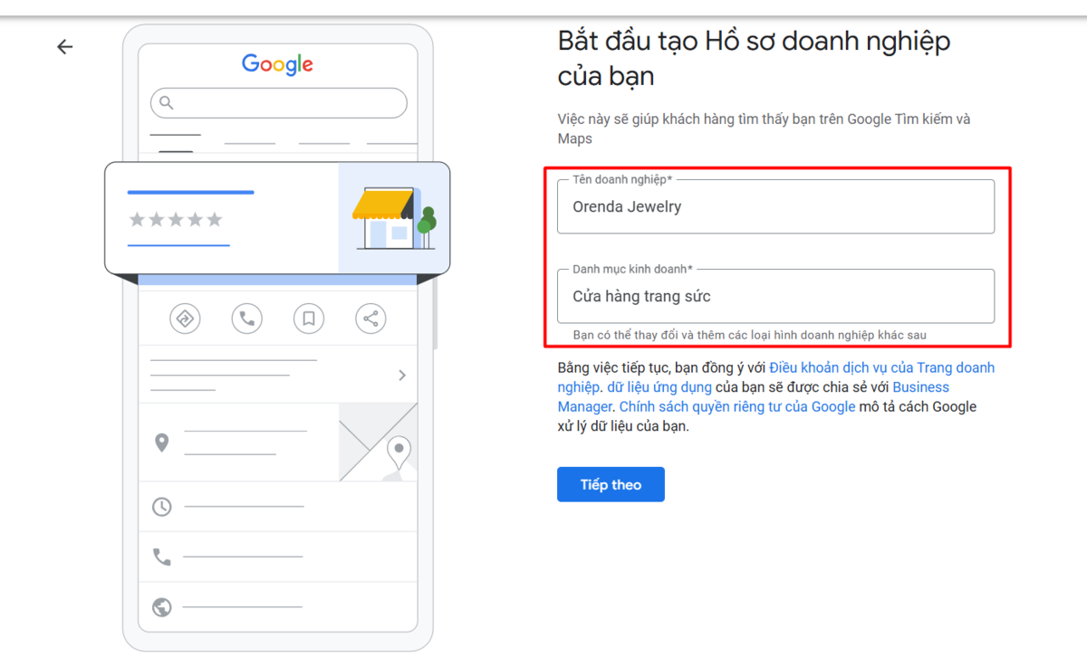Click the back arrow at top left
Viewport: 1087px width, 657px height.
pyautogui.click(x=64, y=46)
